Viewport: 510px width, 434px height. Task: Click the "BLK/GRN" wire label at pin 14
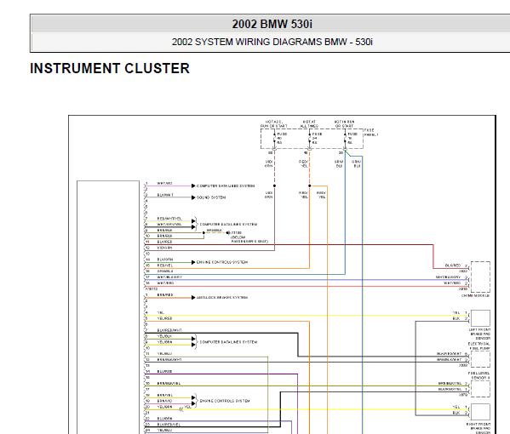(x=165, y=260)
